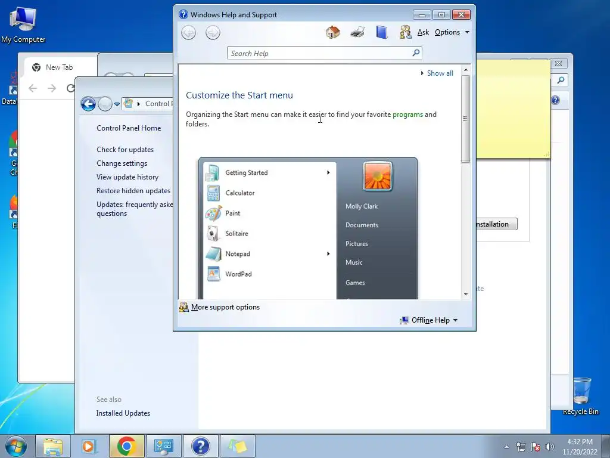Viewport: 610px width, 458px height.
Task: Click Back arrow in Help window
Action: pos(189,33)
